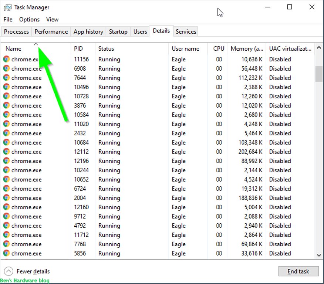Image resolution: width=324 pixels, height=284 pixels.
Task: Click Chrome icon in PID 12196 row
Action: (x=6, y=161)
